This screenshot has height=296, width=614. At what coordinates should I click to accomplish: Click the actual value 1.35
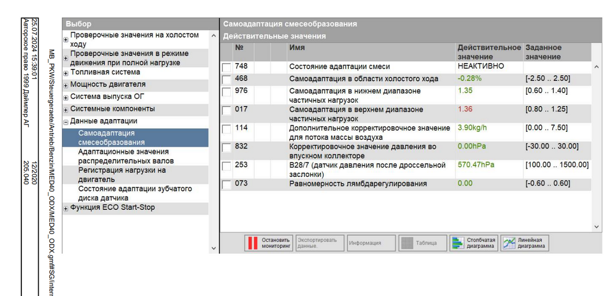coord(465,91)
